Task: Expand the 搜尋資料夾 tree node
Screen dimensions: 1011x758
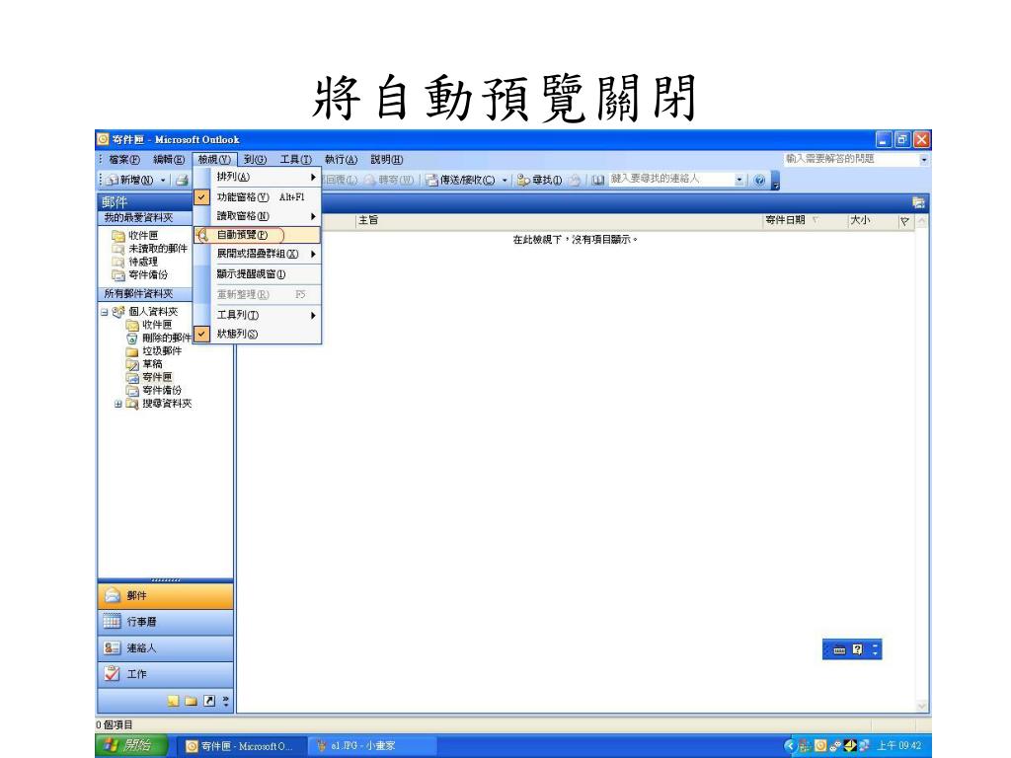Action: (118, 404)
